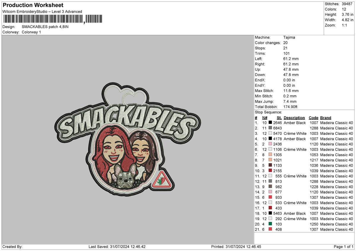Image resolution: width=356 pixels, height=251 pixels.
Task: Click the Brand column header
Action: [x=325, y=118]
